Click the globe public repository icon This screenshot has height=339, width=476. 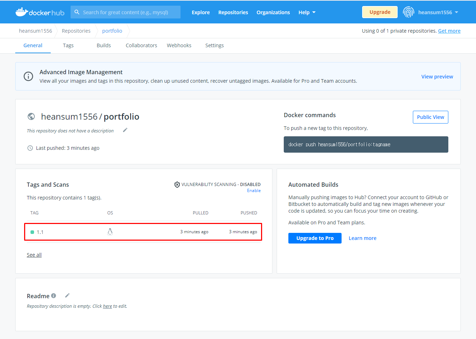31,116
